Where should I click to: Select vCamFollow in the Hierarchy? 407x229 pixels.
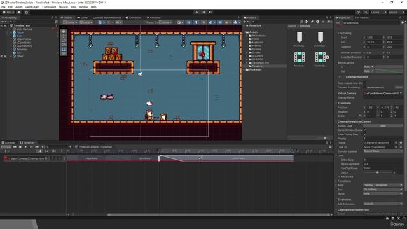click(24, 39)
